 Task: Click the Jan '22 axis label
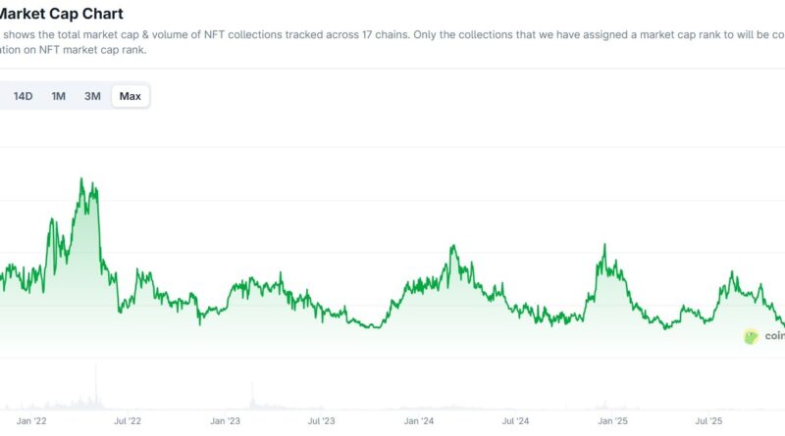point(32,421)
